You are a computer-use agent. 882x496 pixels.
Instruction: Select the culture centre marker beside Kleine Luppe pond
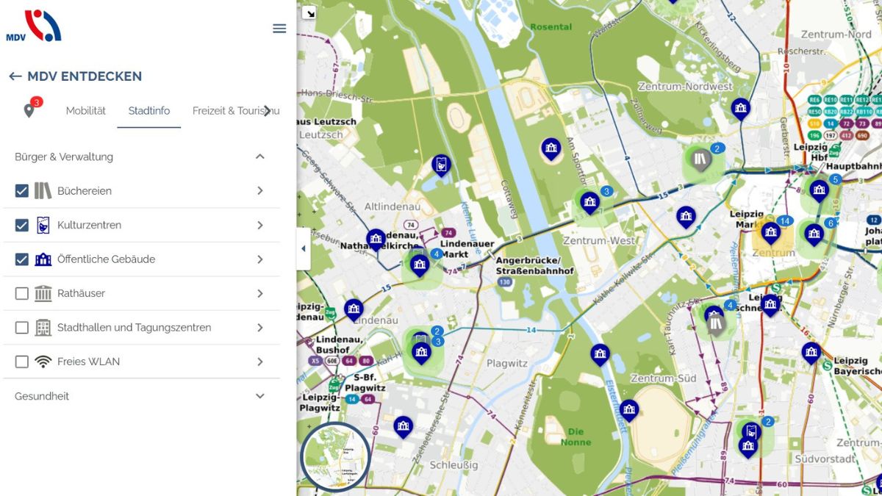tap(440, 165)
